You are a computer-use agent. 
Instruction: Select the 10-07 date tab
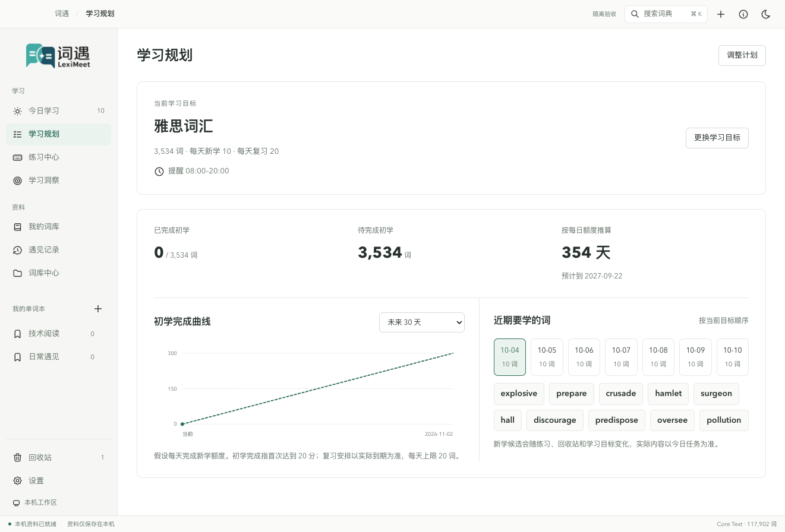point(621,357)
